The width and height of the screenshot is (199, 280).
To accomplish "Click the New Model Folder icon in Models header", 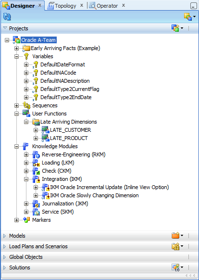I will point(175,235).
